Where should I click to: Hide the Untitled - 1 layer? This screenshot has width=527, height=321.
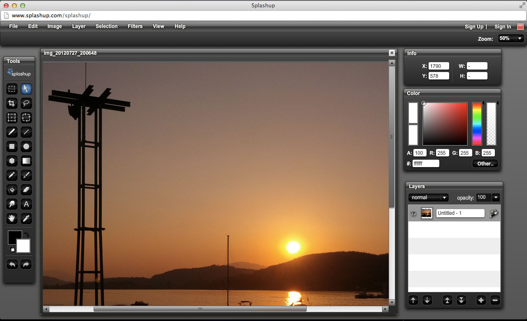(414, 214)
